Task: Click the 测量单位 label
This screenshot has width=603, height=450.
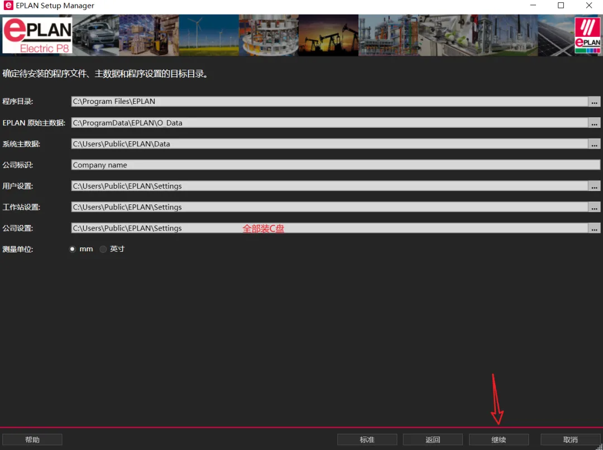Action: pyautogui.click(x=18, y=249)
